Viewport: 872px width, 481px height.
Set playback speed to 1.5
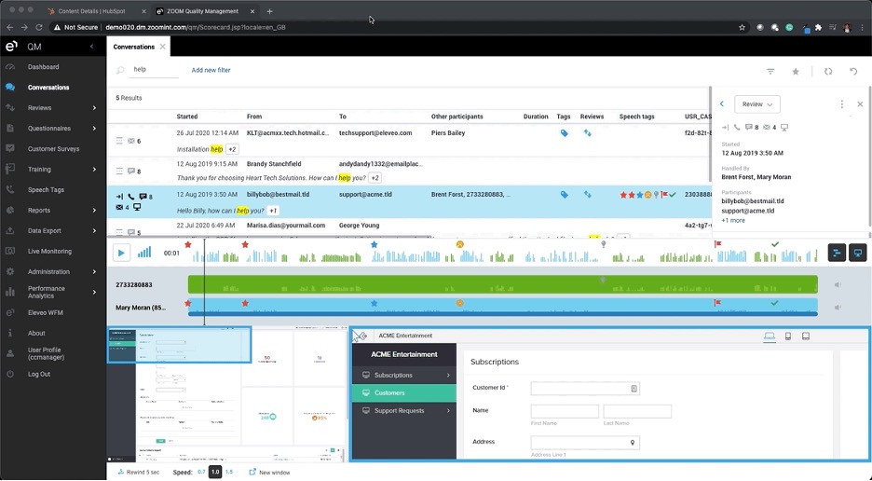pyautogui.click(x=228, y=472)
